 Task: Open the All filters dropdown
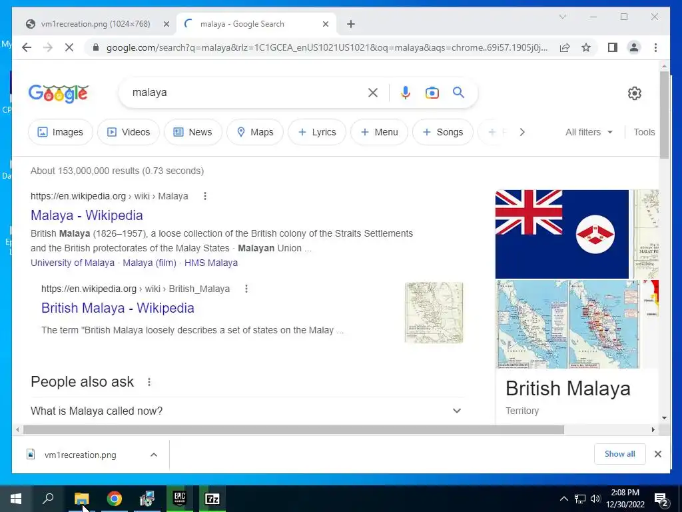(589, 132)
